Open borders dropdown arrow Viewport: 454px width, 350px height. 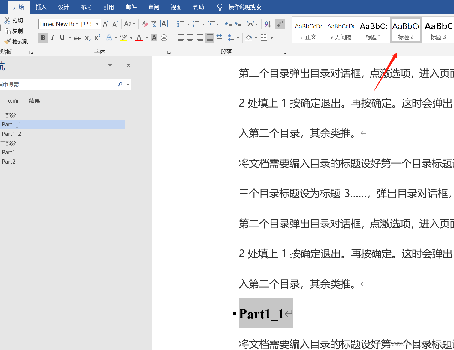coord(271,38)
